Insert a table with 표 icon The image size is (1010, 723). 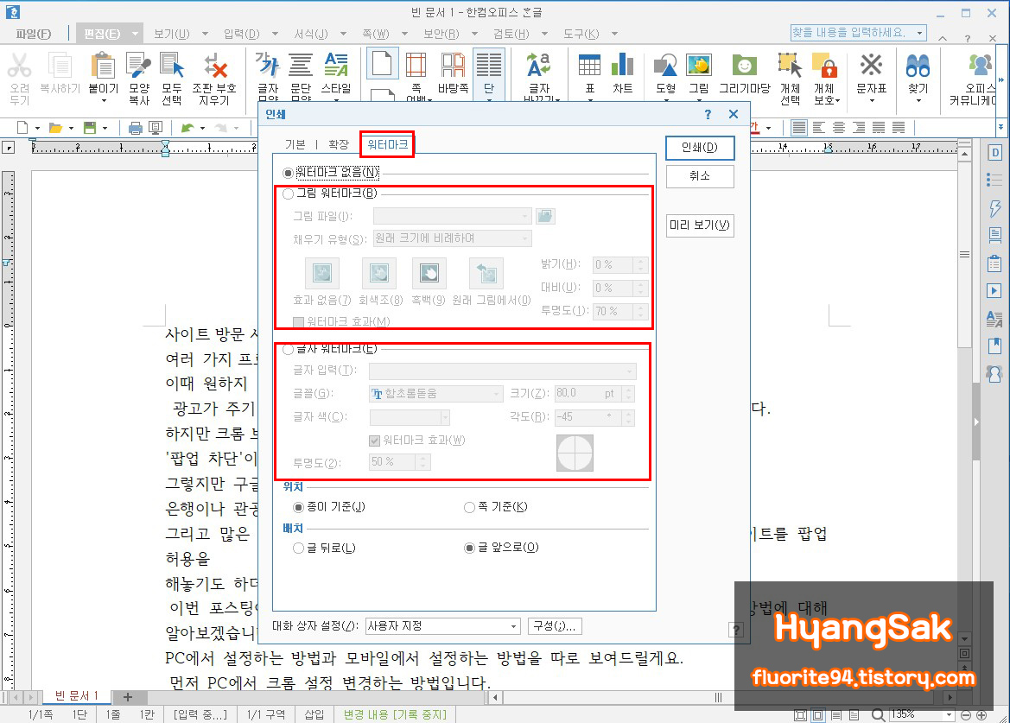click(x=589, y=66)
